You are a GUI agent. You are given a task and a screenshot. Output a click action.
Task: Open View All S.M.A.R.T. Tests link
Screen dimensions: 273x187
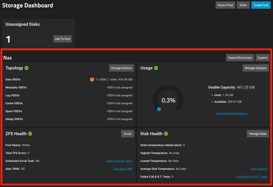point(252,177)
